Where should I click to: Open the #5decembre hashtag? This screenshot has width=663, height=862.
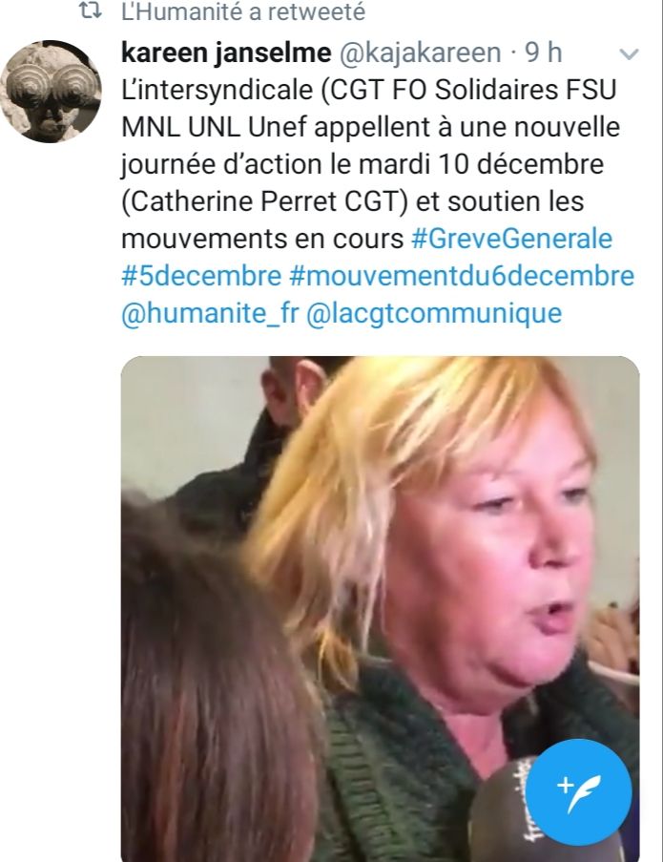tap(201, 276)
